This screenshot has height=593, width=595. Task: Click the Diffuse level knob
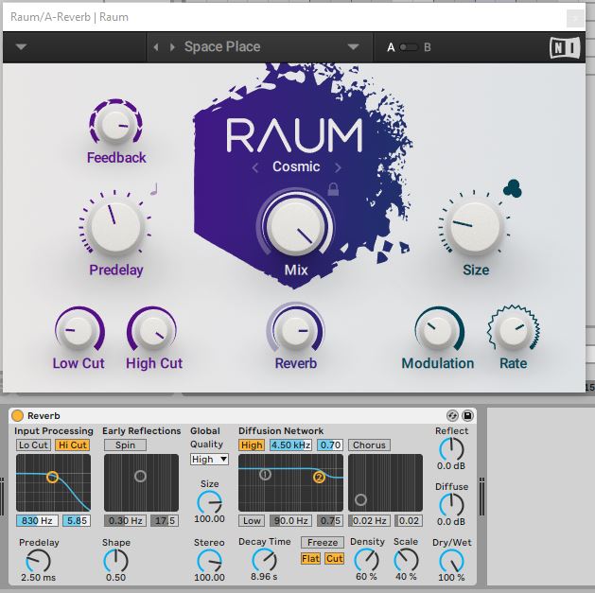[x=451, y=505]
